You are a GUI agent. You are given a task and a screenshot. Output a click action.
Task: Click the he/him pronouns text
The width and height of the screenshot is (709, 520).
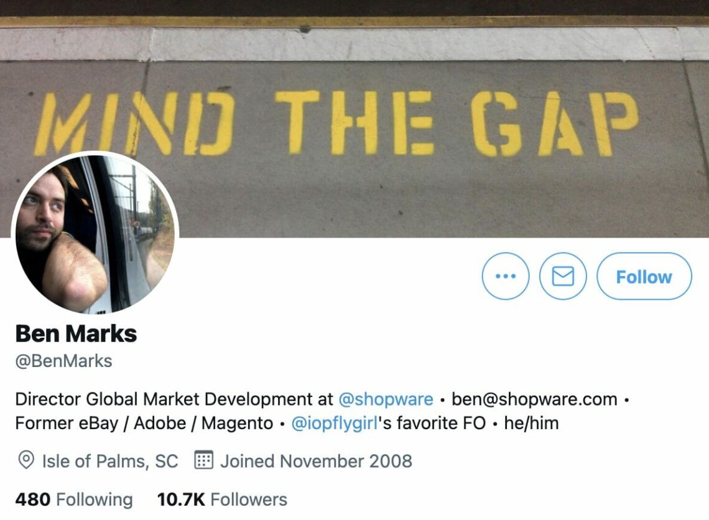[x=531, y=423]
